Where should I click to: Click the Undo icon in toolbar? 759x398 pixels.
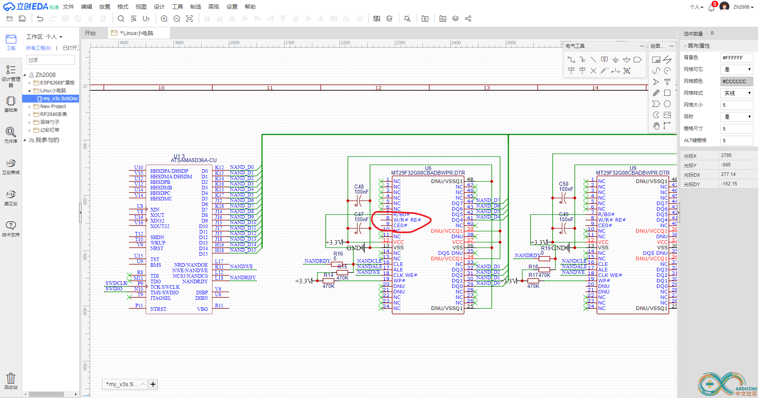click(40, 19)
